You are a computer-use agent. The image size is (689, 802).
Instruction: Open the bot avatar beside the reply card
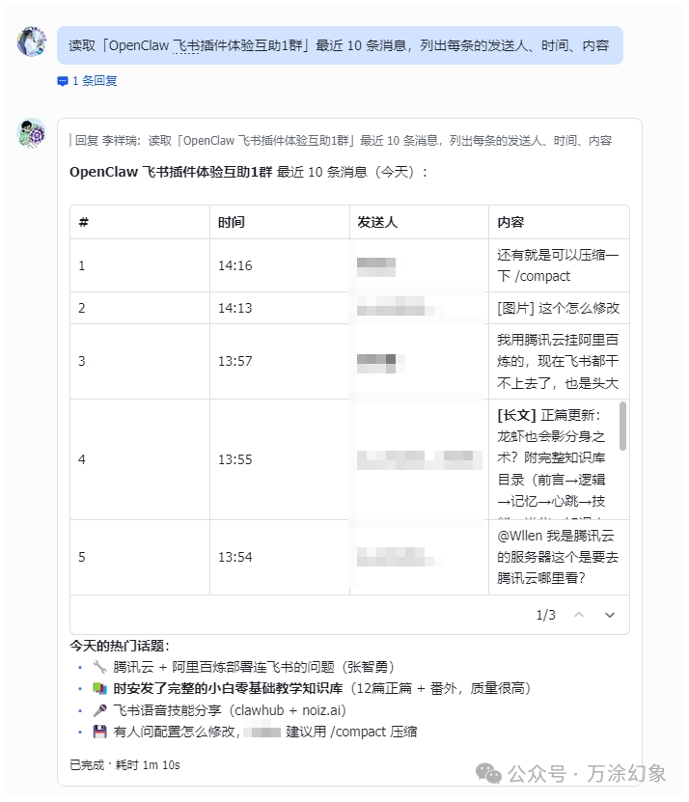[x=32, y=133]
